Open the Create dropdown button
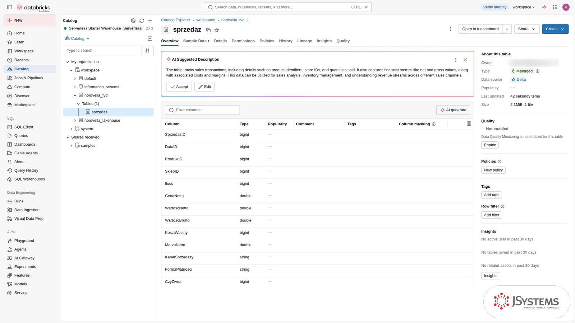This screenshot has height=323, width=575. [555, 29]
